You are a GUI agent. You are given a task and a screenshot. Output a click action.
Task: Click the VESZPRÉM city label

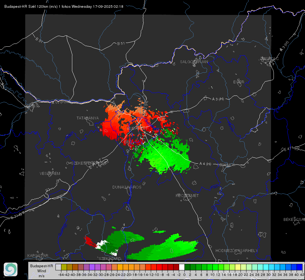(50, 173)
